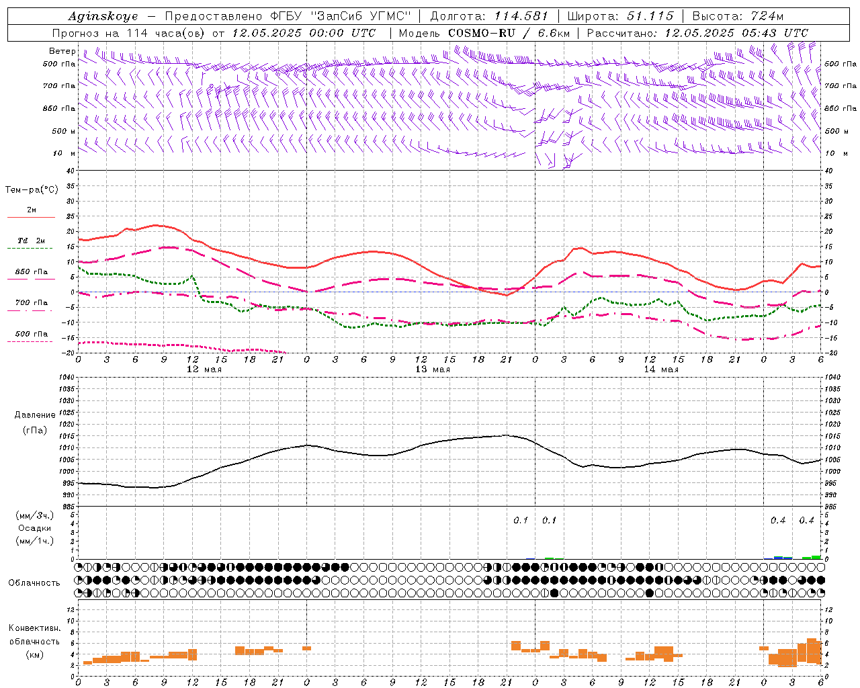860x688 pixels.
Task: Click the solid red 2м legend line
Action: [32, 217]
